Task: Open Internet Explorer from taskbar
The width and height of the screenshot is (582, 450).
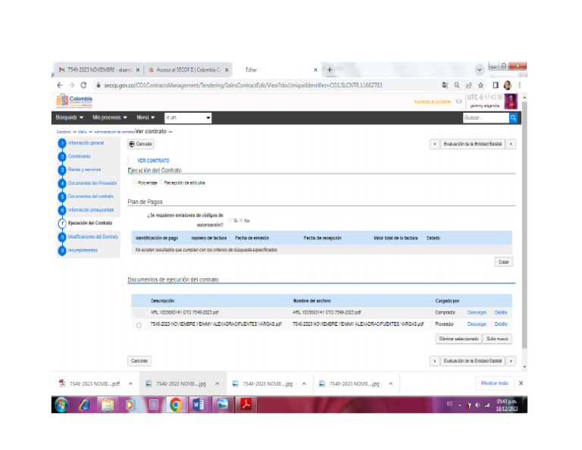Action: [85, 405]
